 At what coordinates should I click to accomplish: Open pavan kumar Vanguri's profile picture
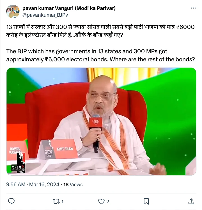coord(13,12)
